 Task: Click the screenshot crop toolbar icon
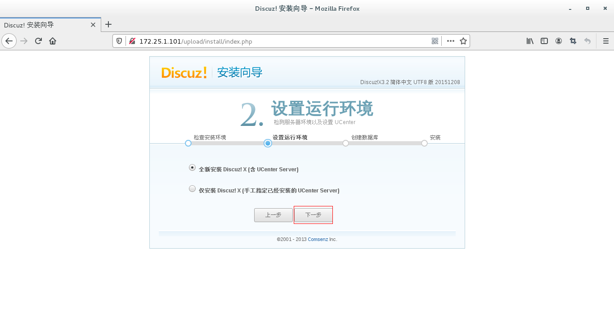[x=573, y=41]
